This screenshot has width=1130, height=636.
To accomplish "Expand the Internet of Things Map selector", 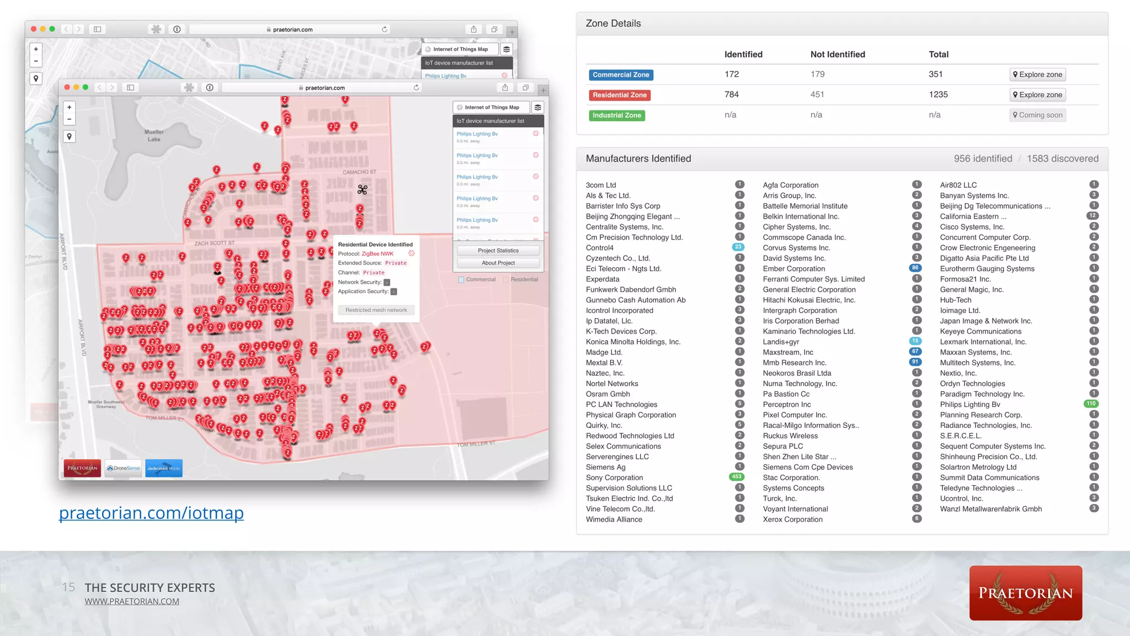I will [491, 107].
